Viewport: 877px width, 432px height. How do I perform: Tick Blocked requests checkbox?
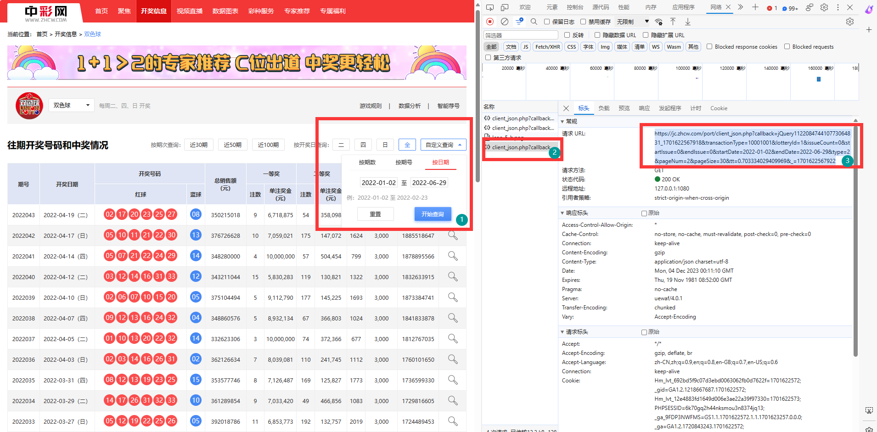pos(787,46)
